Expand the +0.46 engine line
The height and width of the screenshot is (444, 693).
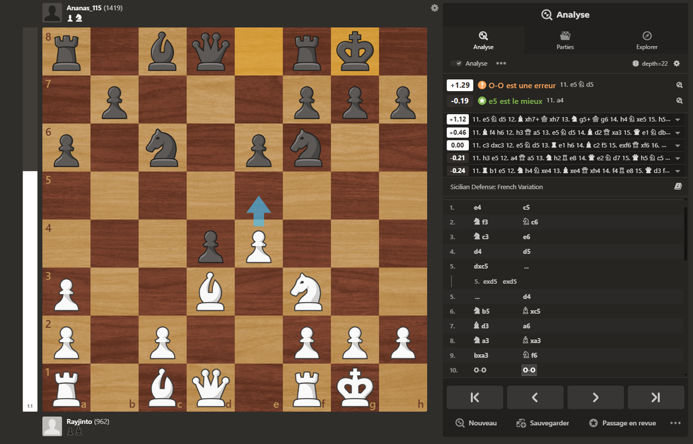[677, 132]
